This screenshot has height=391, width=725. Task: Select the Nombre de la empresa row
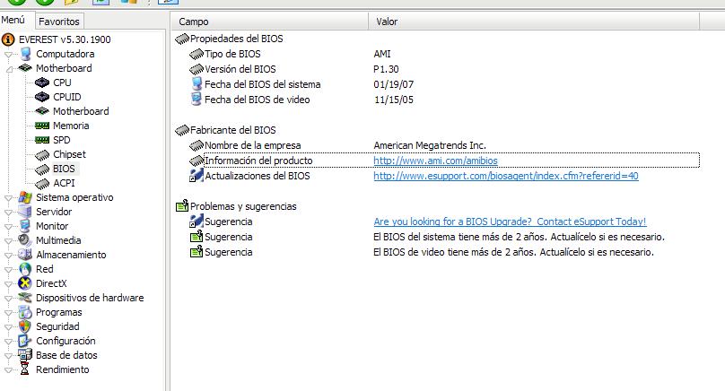(x=252, y=145)
